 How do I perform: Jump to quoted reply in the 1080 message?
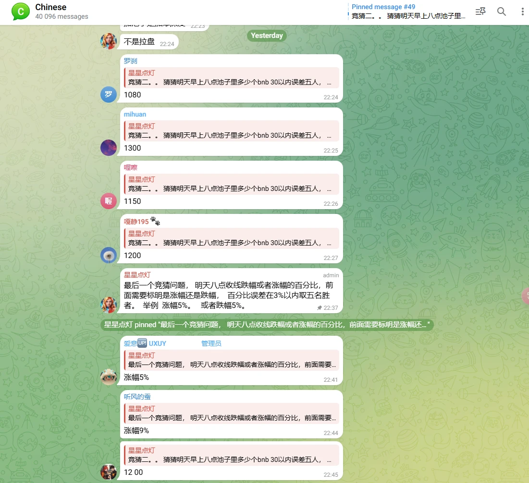231,78
